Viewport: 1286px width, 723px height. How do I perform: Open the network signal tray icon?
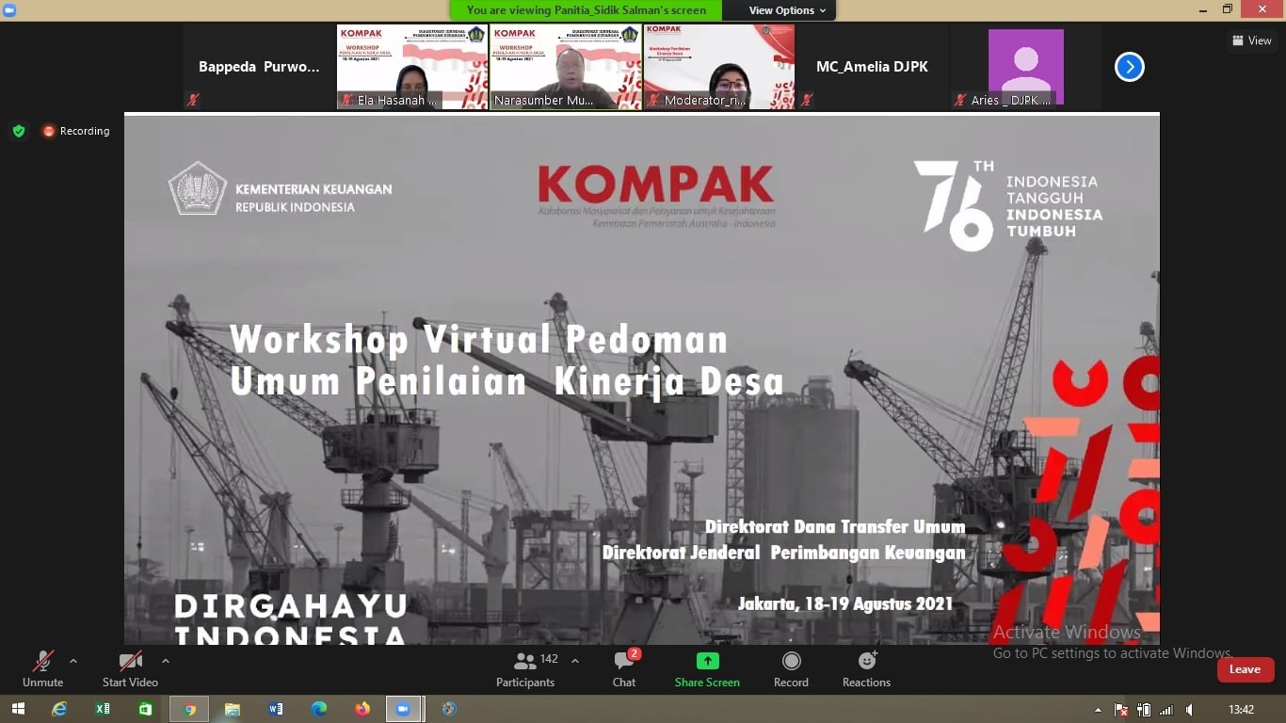[x=1166, y=710]
